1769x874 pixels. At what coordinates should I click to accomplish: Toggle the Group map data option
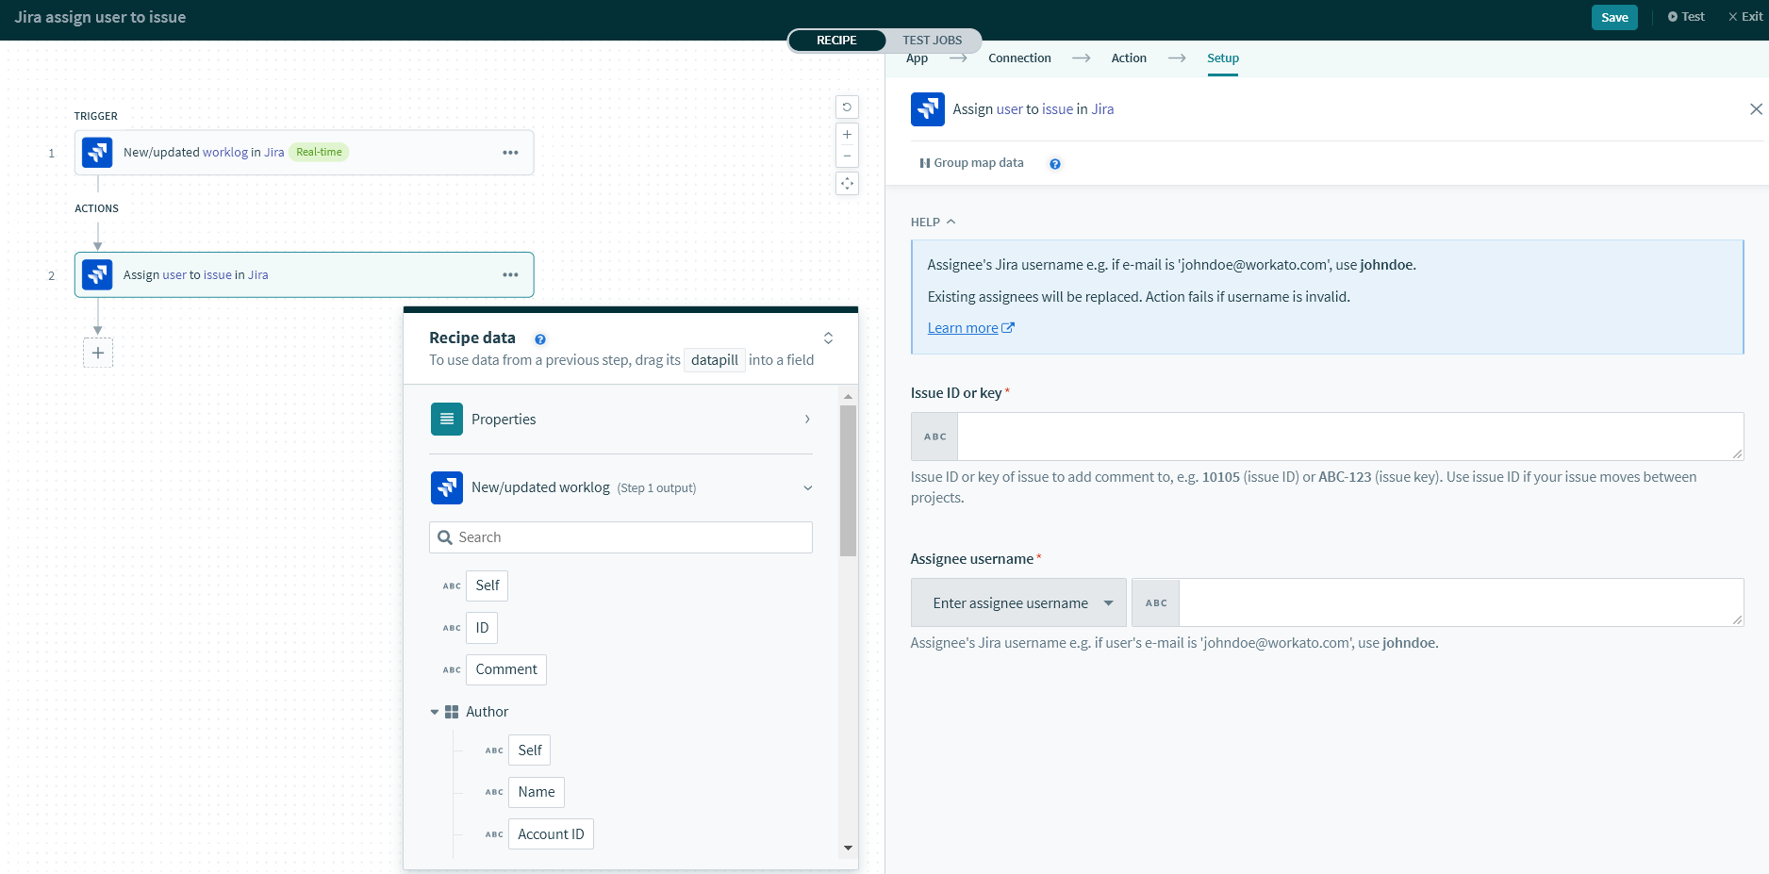coord(971,162)
